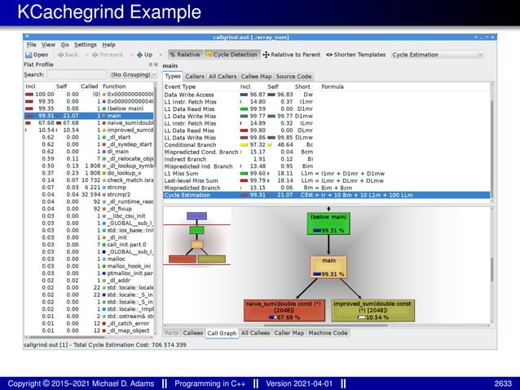Toggle Shorten Templates option

(x=355, y=55)
